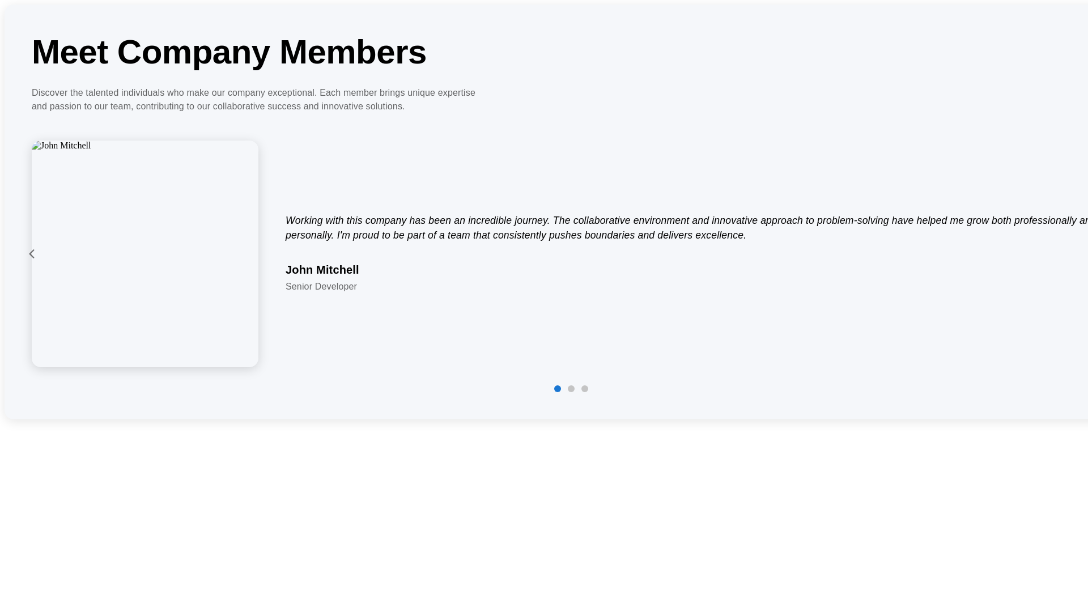1088x612 pixels.
Task: Click the word Meet in the page heading
Action: coord(70,52)
